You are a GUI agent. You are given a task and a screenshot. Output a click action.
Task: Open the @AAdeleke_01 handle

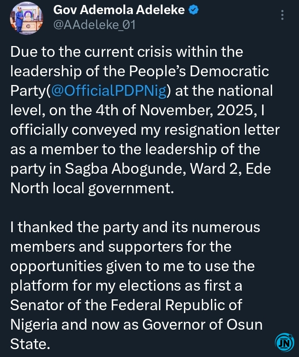(94, 25)
